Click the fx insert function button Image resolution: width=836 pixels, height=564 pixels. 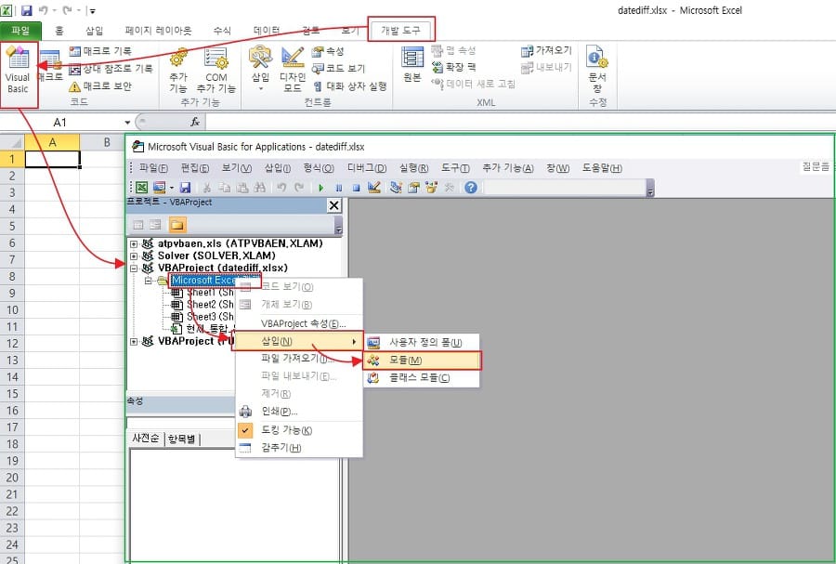tap(195, 123)
